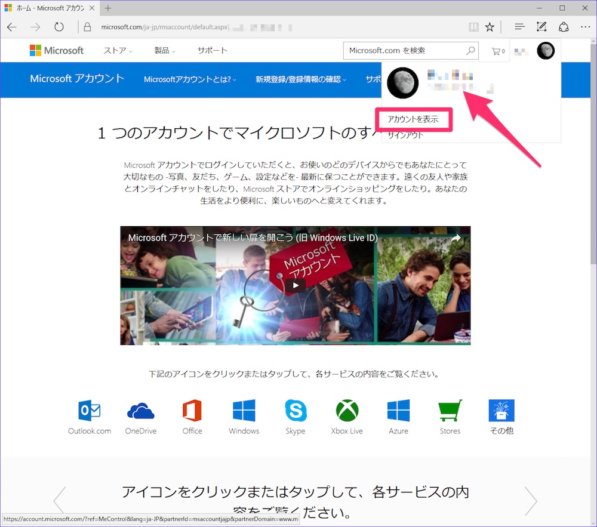Go back to the previous page
This screenshot has width=597, height=527.
pos(12,27)
